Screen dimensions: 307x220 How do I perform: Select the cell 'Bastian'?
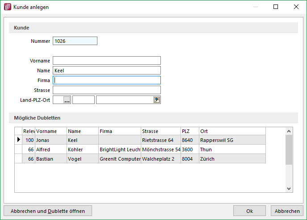(x=51, y=159)
